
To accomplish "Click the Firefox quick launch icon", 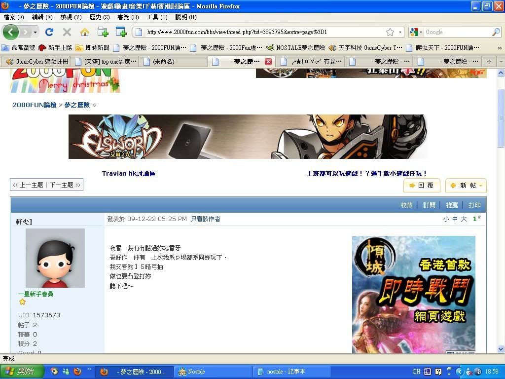I will (77, 372).
